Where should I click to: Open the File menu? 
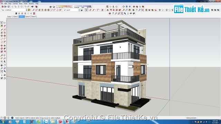coord(2,4)
